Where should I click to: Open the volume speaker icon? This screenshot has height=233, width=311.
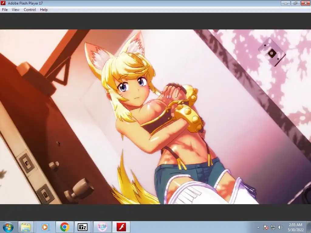coord(280,227)
